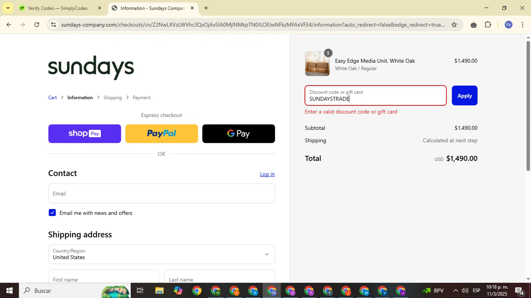The height and width of the screenshot is (298, 531).
Task: Go to Cart breadcrumb link
Action: coord(52,98)
